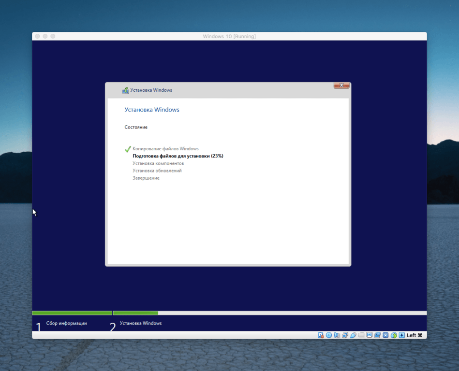Viewport: 459px width, 371px height.
Task: Open the shared folders indicator icon
Action: click(361, 335)
